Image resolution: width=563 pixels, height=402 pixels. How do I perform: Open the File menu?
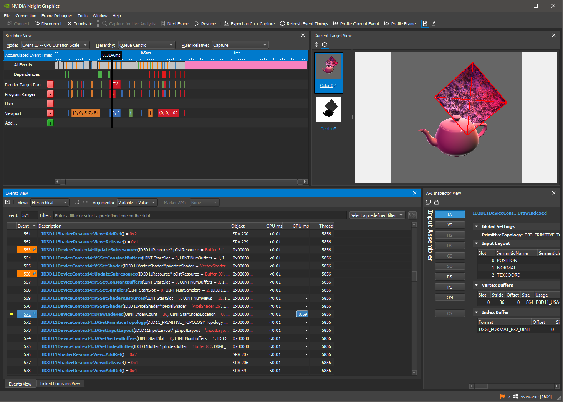7,16
